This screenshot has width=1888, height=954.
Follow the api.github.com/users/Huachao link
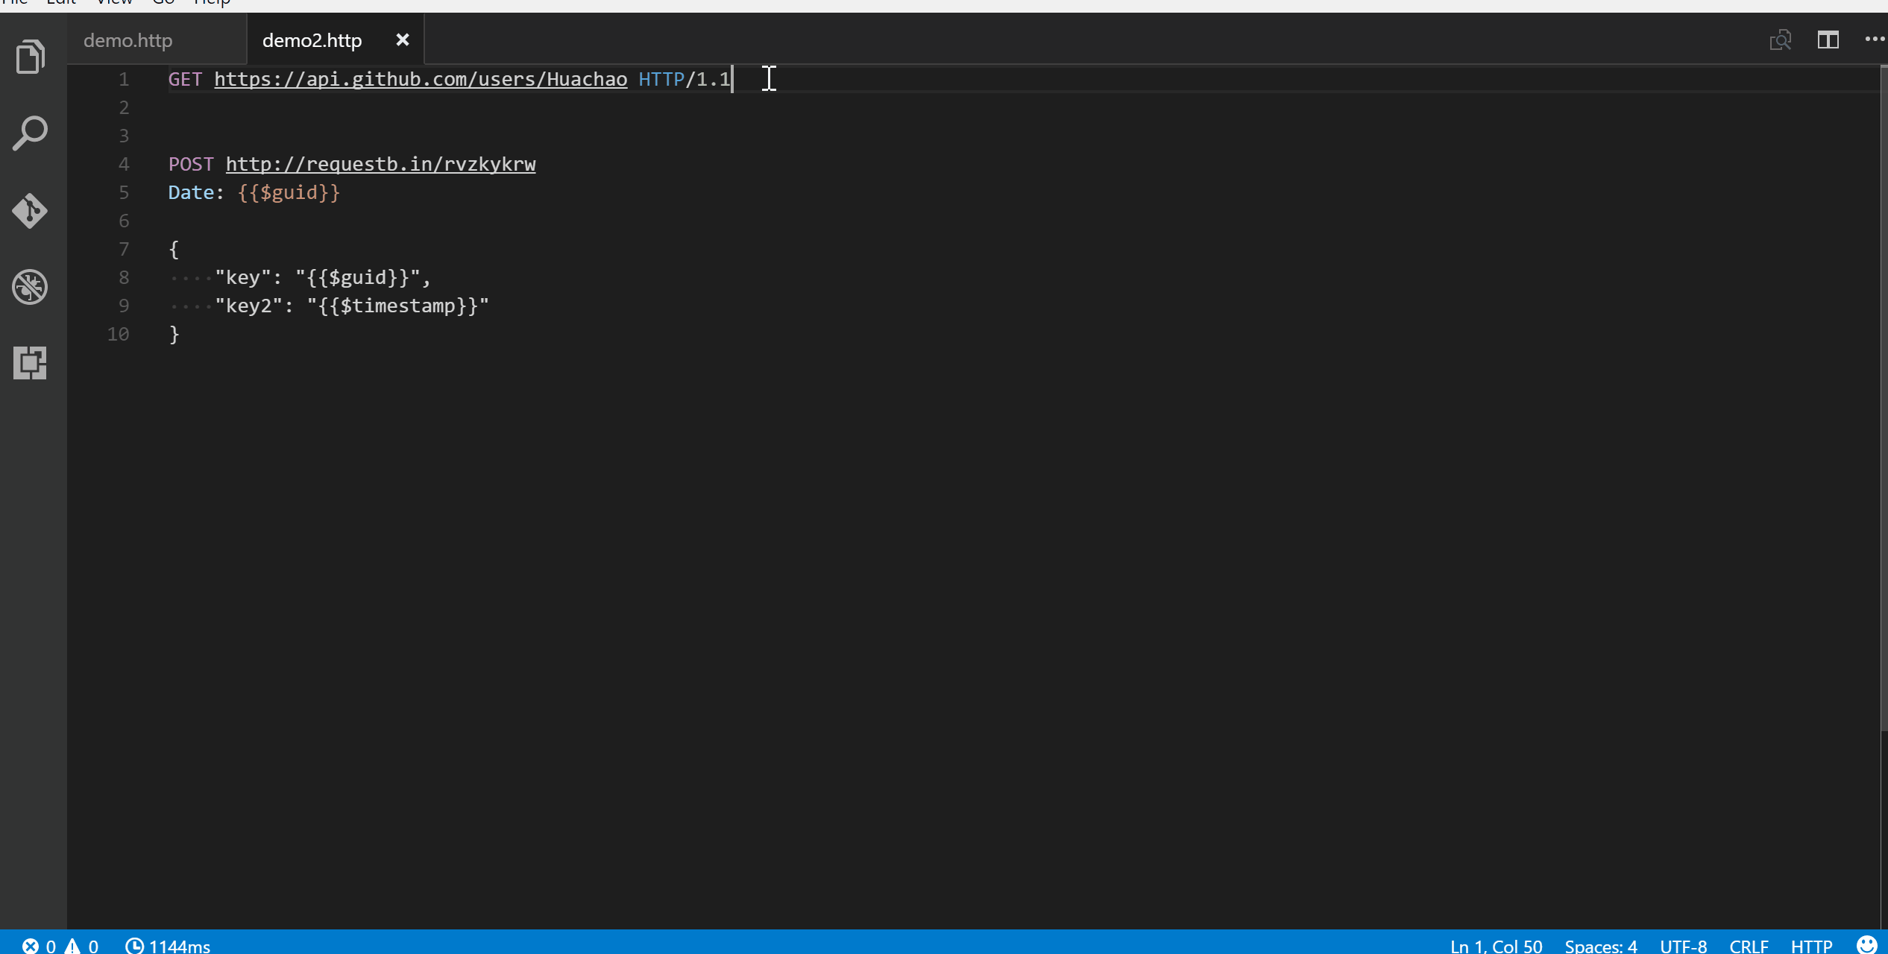(420, 79)
